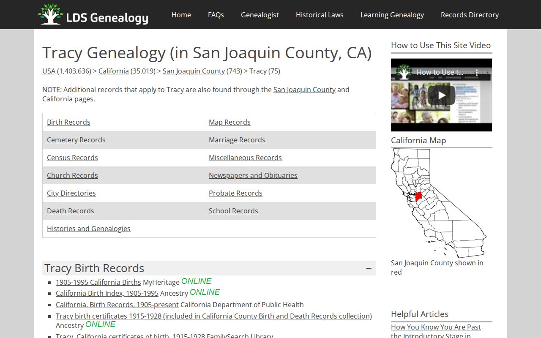Click the LDS Genealogy tree logo
This screenshot has width=541, height=338.
click(50, 14)
